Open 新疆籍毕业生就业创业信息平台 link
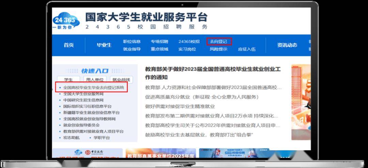The height and width of the screenshot is (168, 368). click(91, 113)
